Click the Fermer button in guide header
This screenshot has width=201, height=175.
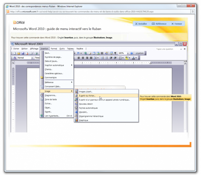177,24
